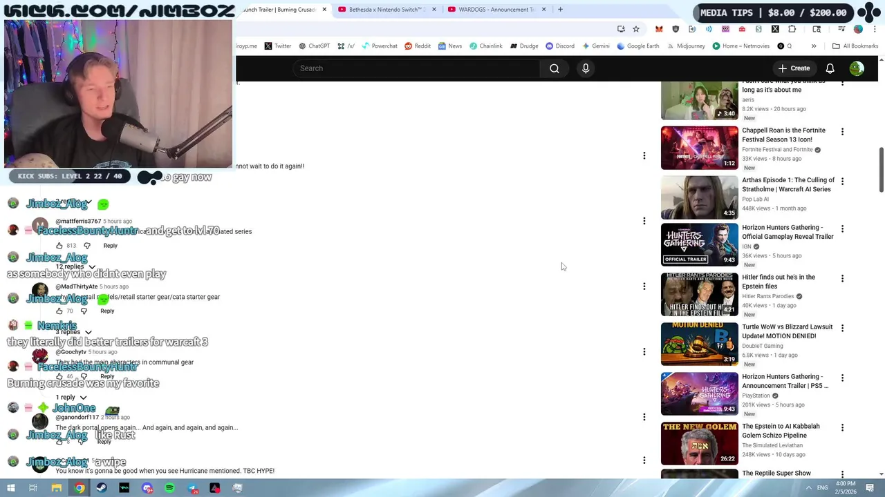885x497 pixels.
Task: Open options menu for @ganondorf117 comment
Action: point(644,417)
